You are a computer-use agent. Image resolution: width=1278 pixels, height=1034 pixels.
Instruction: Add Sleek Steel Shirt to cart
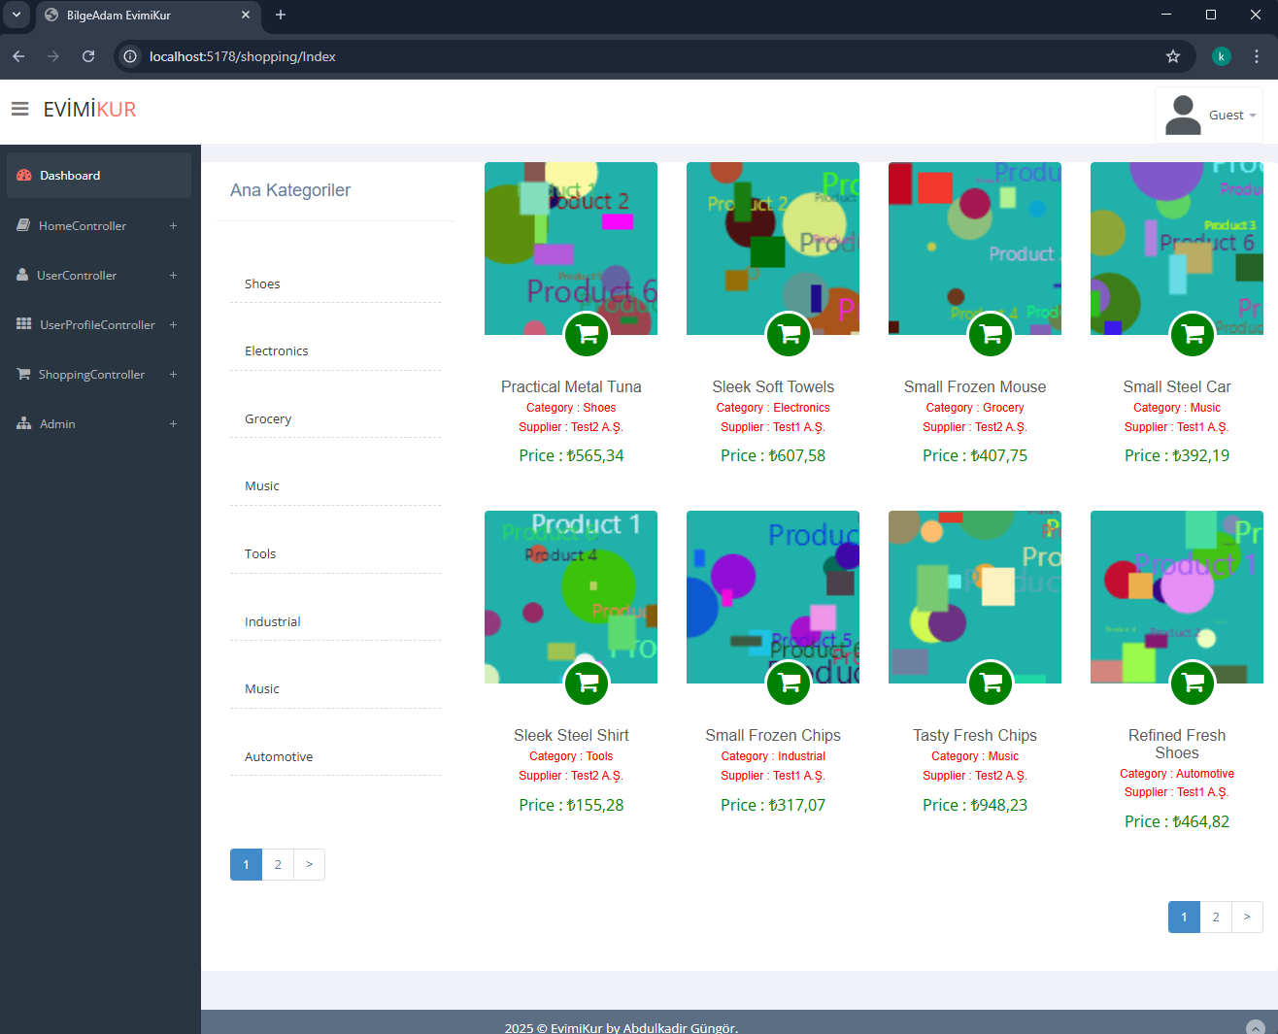click(x=587, y=684)
